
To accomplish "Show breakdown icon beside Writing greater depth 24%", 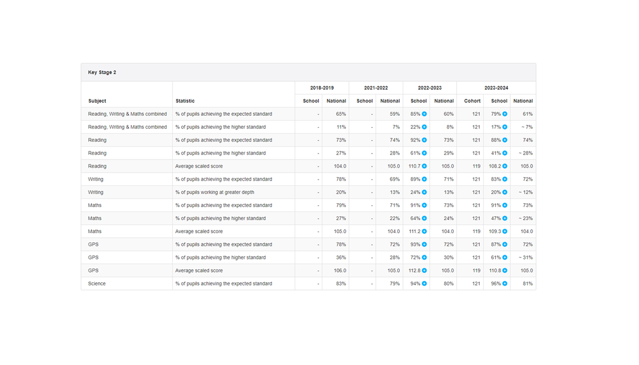I will pyautogui.click(x=424, y=193).
